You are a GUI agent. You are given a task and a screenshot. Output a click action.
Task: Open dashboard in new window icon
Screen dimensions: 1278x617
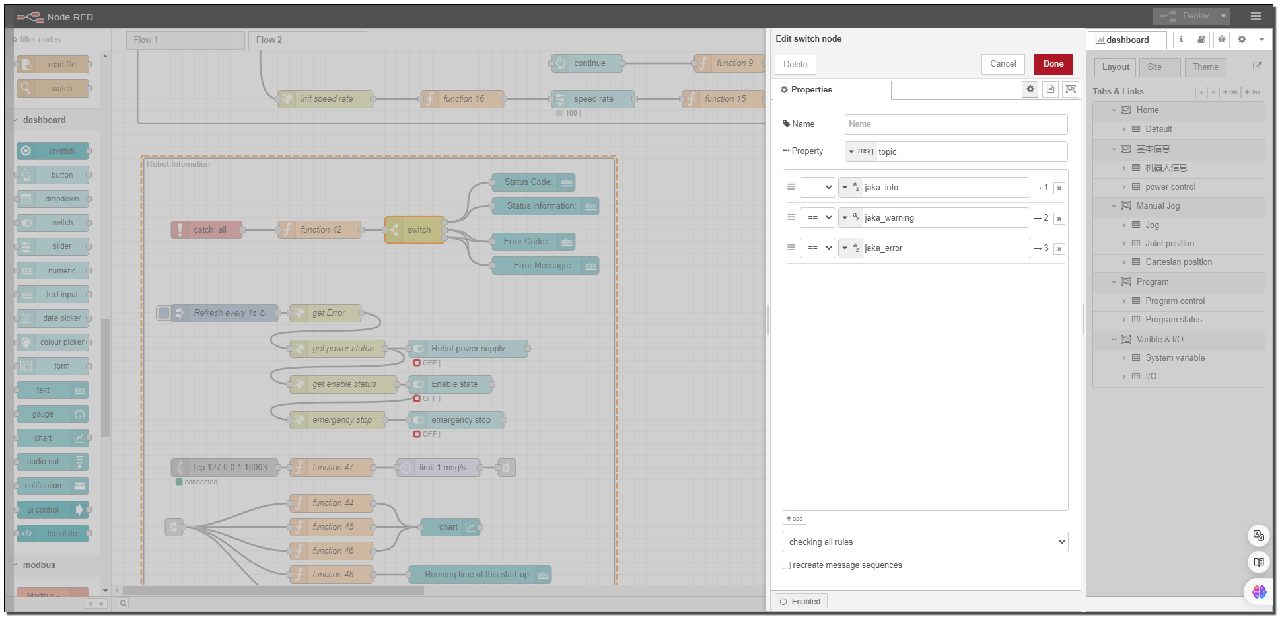coord(1257,66)
